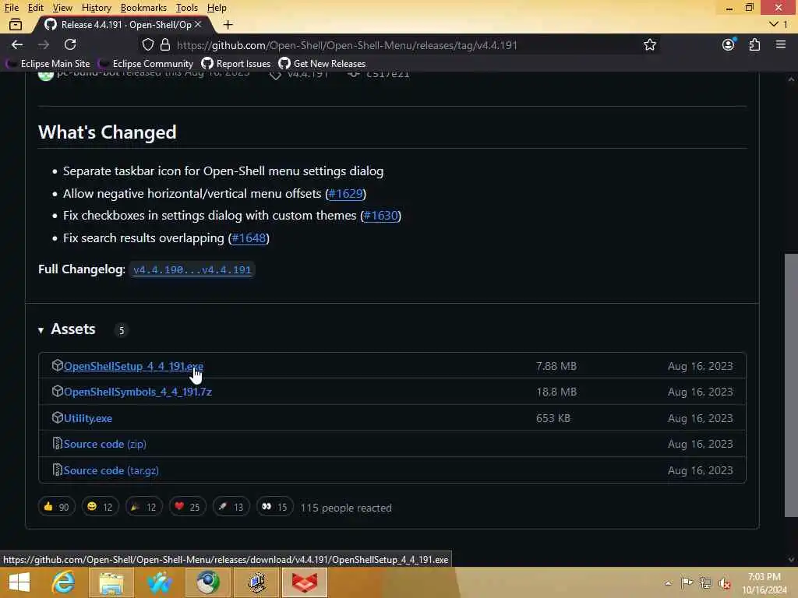Toggle the eyes reaction (15)

click(x=275, y=507)
